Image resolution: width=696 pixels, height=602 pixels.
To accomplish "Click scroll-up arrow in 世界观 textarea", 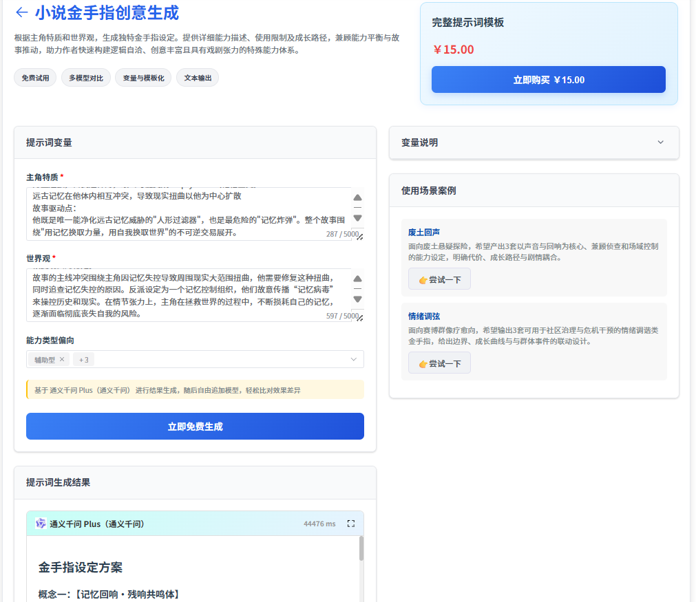I will click(357, 279).
